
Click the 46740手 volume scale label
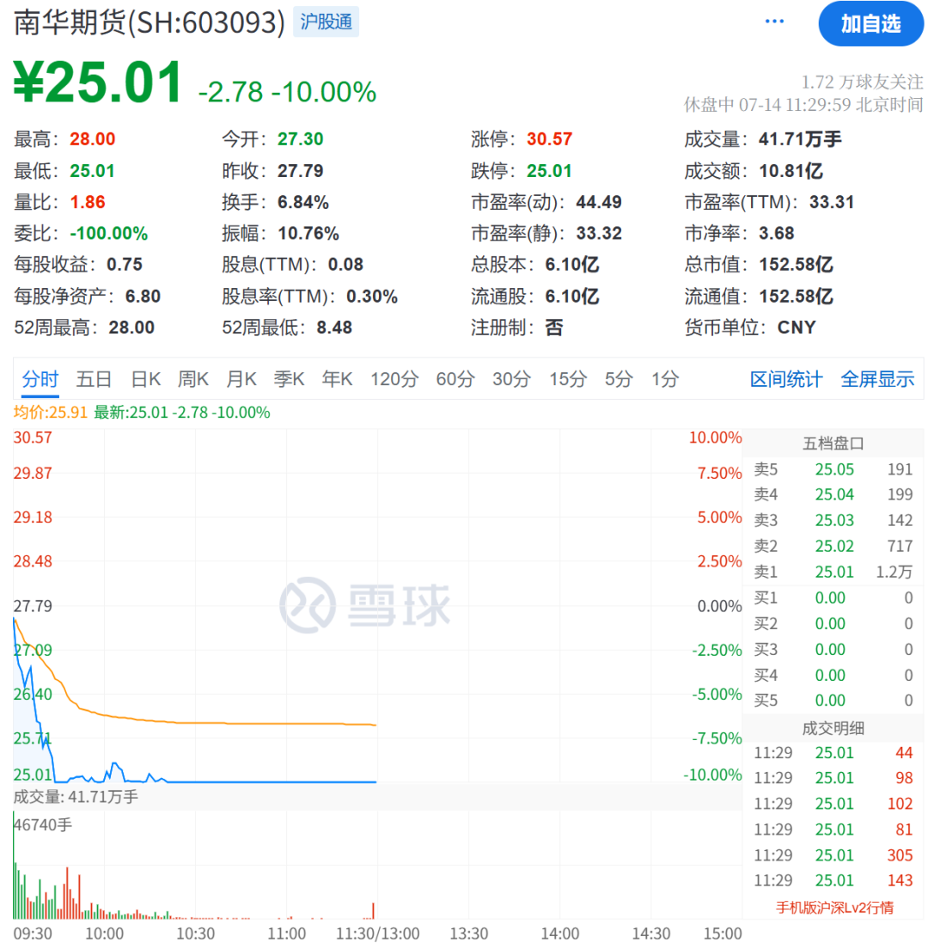pyautogui.click(x=42, y=825)
